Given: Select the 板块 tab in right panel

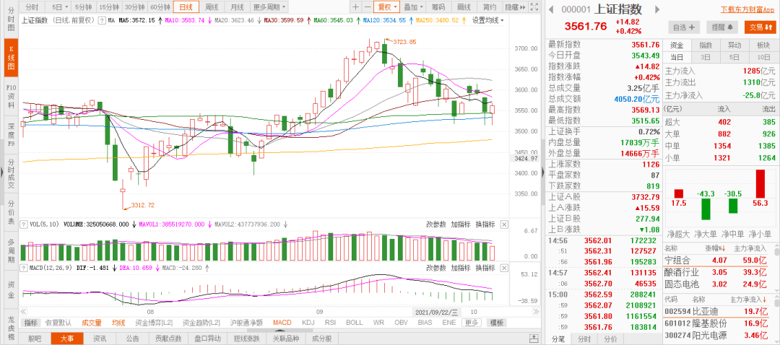Looking at the screenshot, I should point(763,45).
